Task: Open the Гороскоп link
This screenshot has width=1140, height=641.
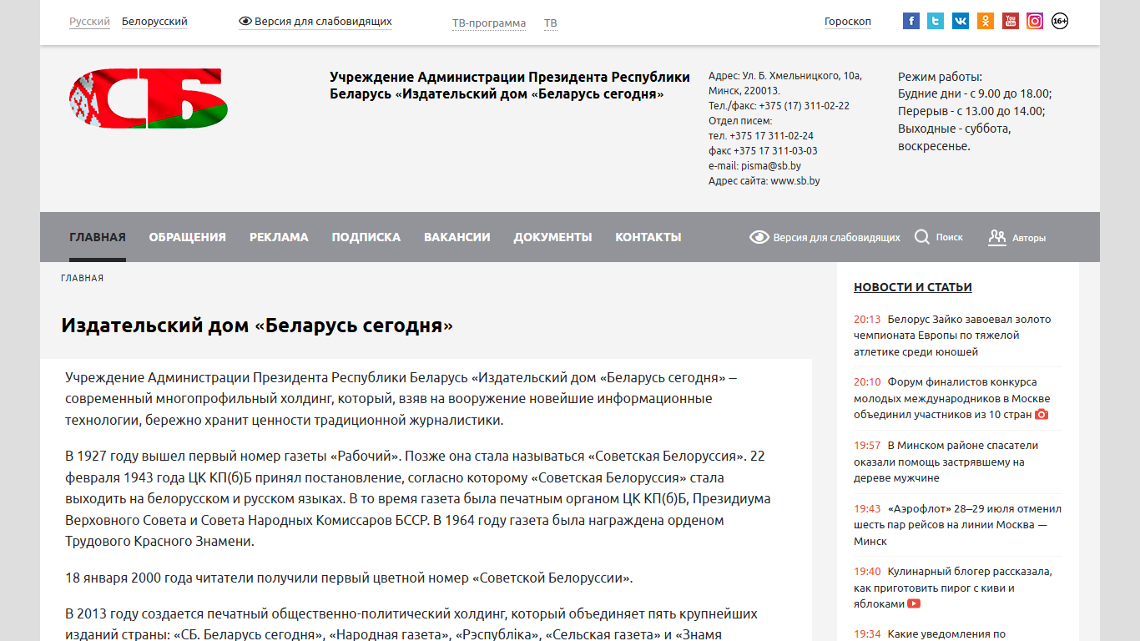Action: [x=848, y=22]
